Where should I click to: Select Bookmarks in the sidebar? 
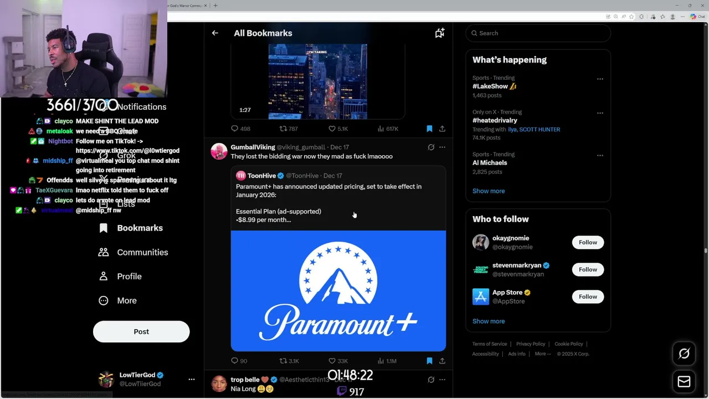131,228
